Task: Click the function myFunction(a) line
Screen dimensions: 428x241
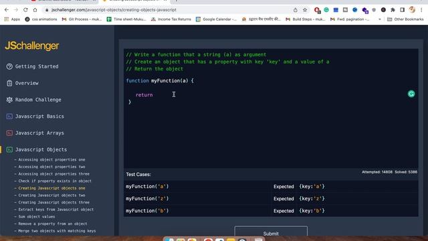Action: 160,80
